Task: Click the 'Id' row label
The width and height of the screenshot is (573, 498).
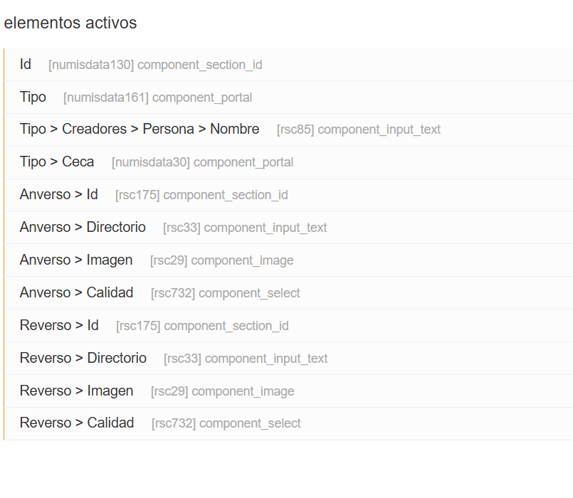Action: coord(26,64)
